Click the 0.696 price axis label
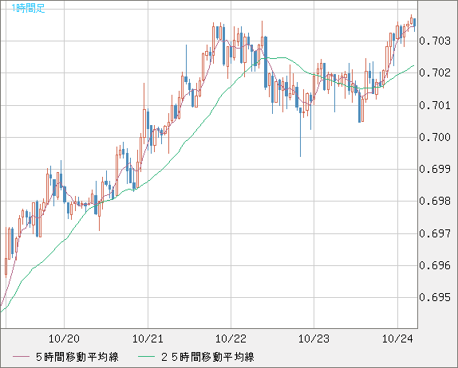Viewport: 458px width, 368px height. [435, 265]
